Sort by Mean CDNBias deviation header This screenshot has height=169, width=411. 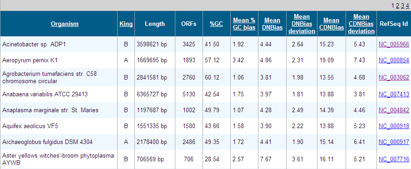click(x=361, y=24)
